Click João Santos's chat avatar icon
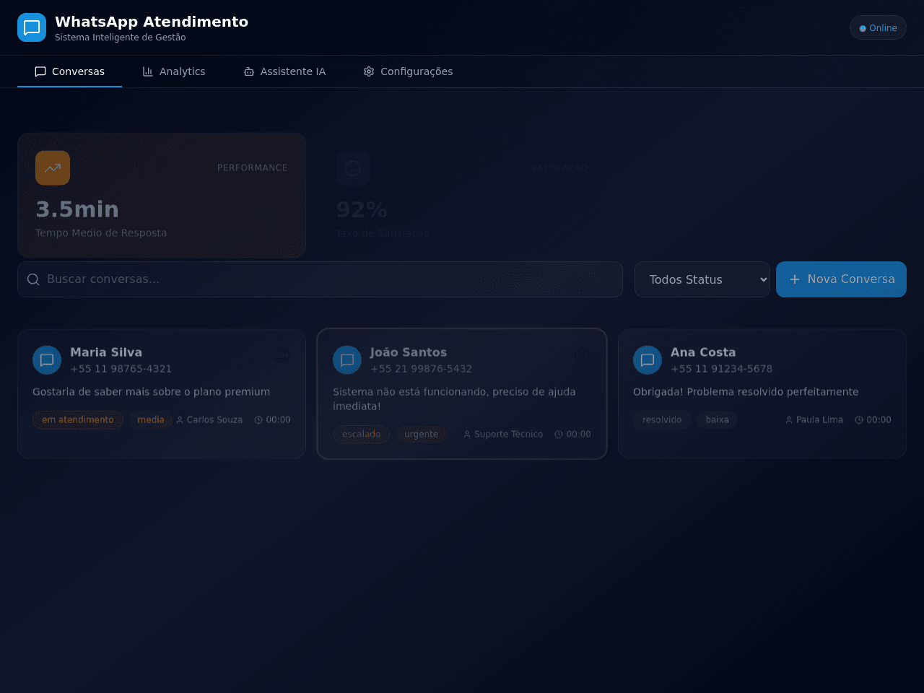Viewport: 924px width, 693px height. pyautogui.click(x=347, y=360)
